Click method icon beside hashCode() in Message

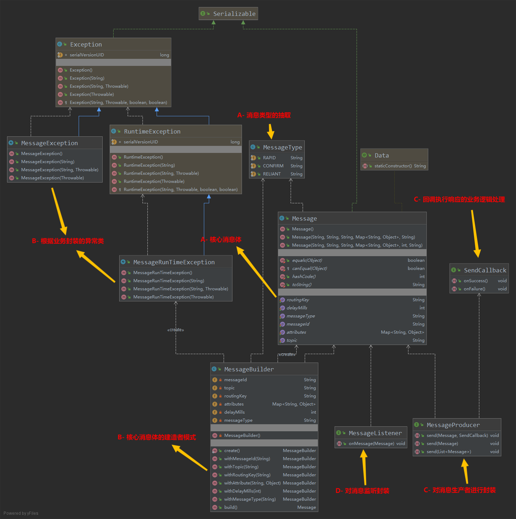coord(283,276)
